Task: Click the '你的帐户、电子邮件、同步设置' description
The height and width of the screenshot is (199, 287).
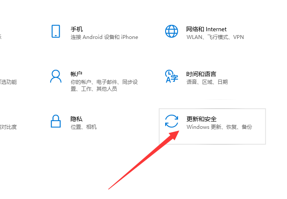Action: 104,86
